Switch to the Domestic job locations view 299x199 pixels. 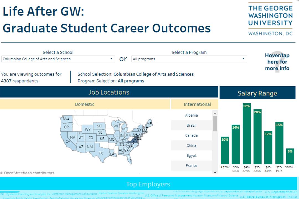point(85,104)
